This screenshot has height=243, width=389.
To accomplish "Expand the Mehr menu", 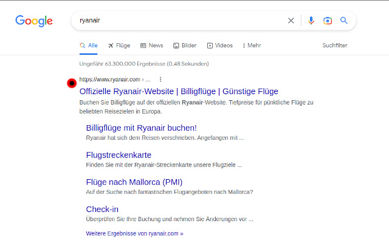I will pyautogui.click(x=252, y=46).
